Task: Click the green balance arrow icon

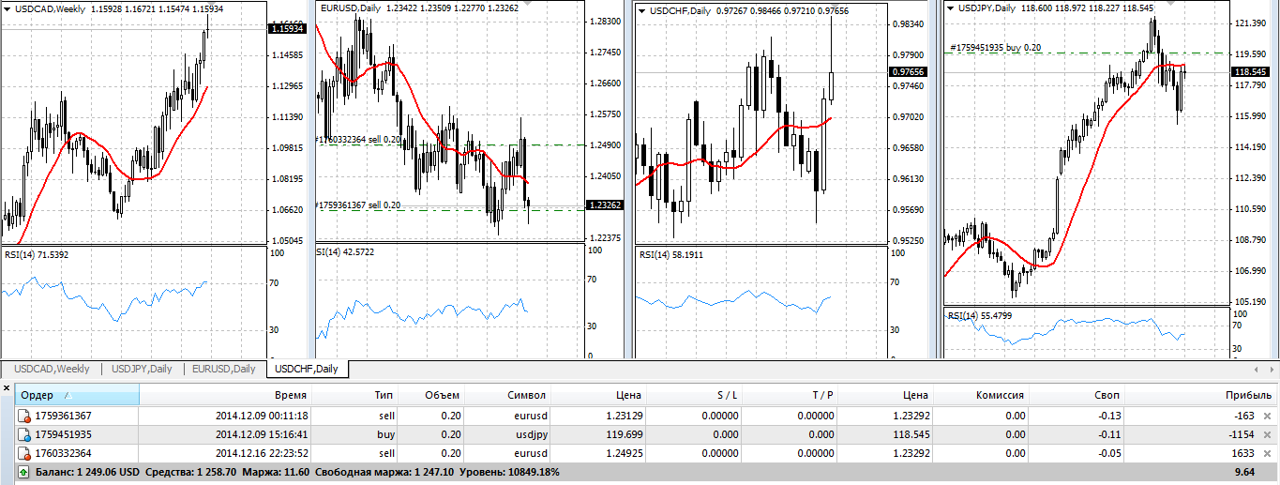Action: 23,472
